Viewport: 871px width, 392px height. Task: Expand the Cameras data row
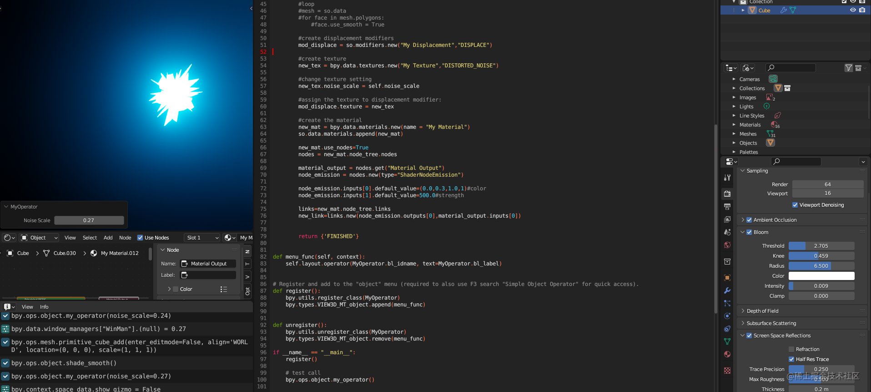(734, 79)
